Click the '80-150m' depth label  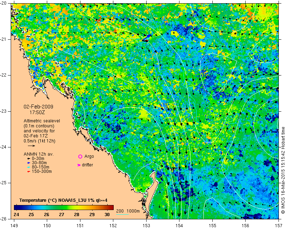coord(40,167)
